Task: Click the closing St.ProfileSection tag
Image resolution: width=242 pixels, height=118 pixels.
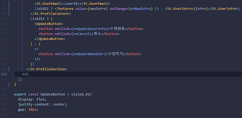Action: (46, 69)
